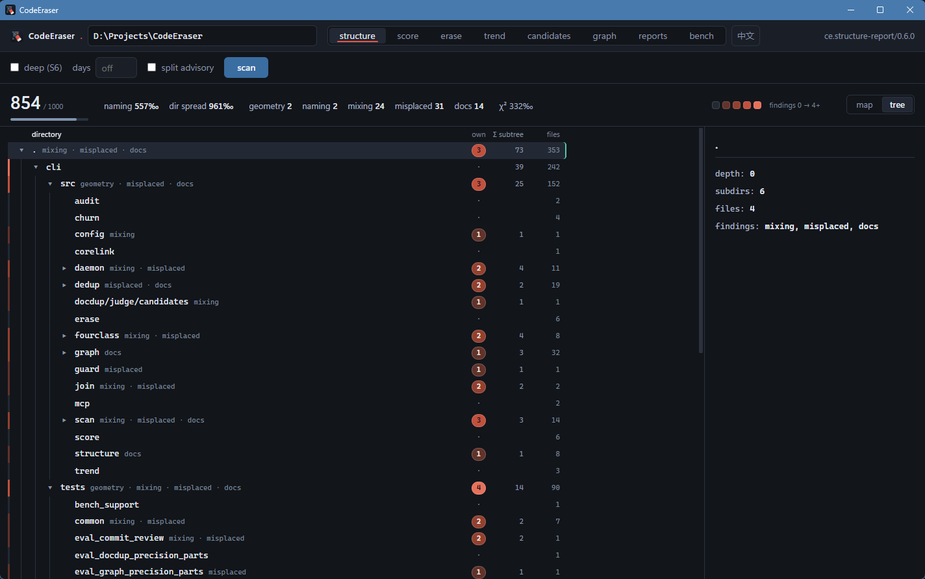Click the 'mixing 24' summary stat

tap(366, 106)
